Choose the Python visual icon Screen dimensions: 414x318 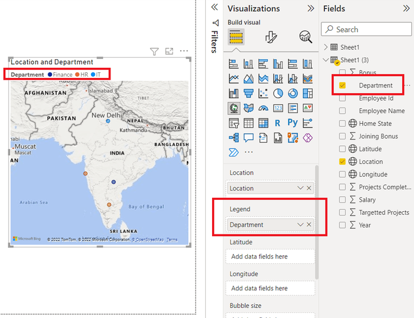292,123
